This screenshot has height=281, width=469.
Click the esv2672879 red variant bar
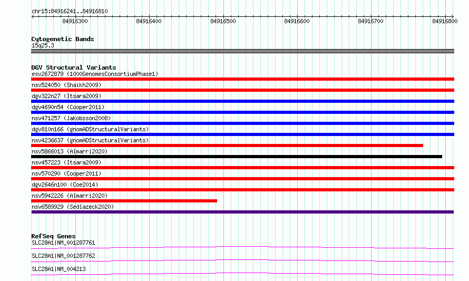242,79
